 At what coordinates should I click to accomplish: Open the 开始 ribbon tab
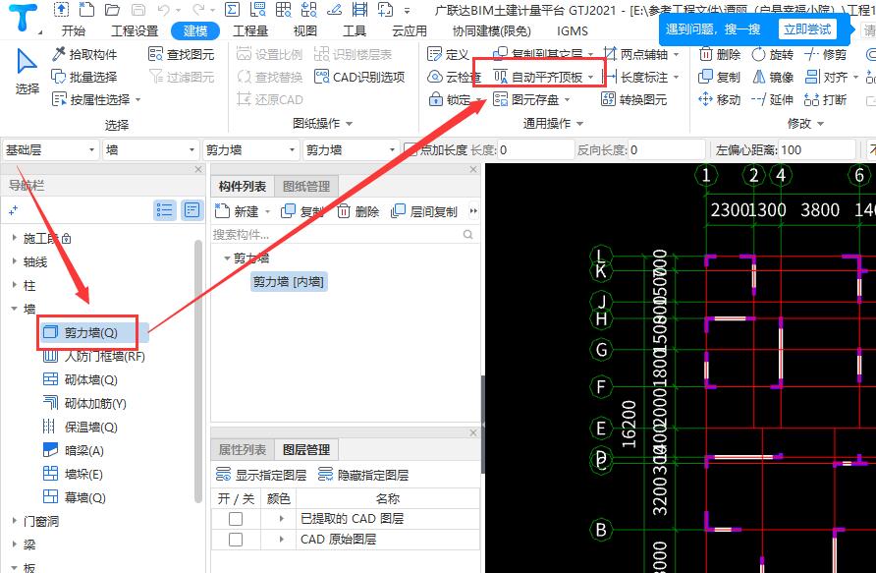74,30
